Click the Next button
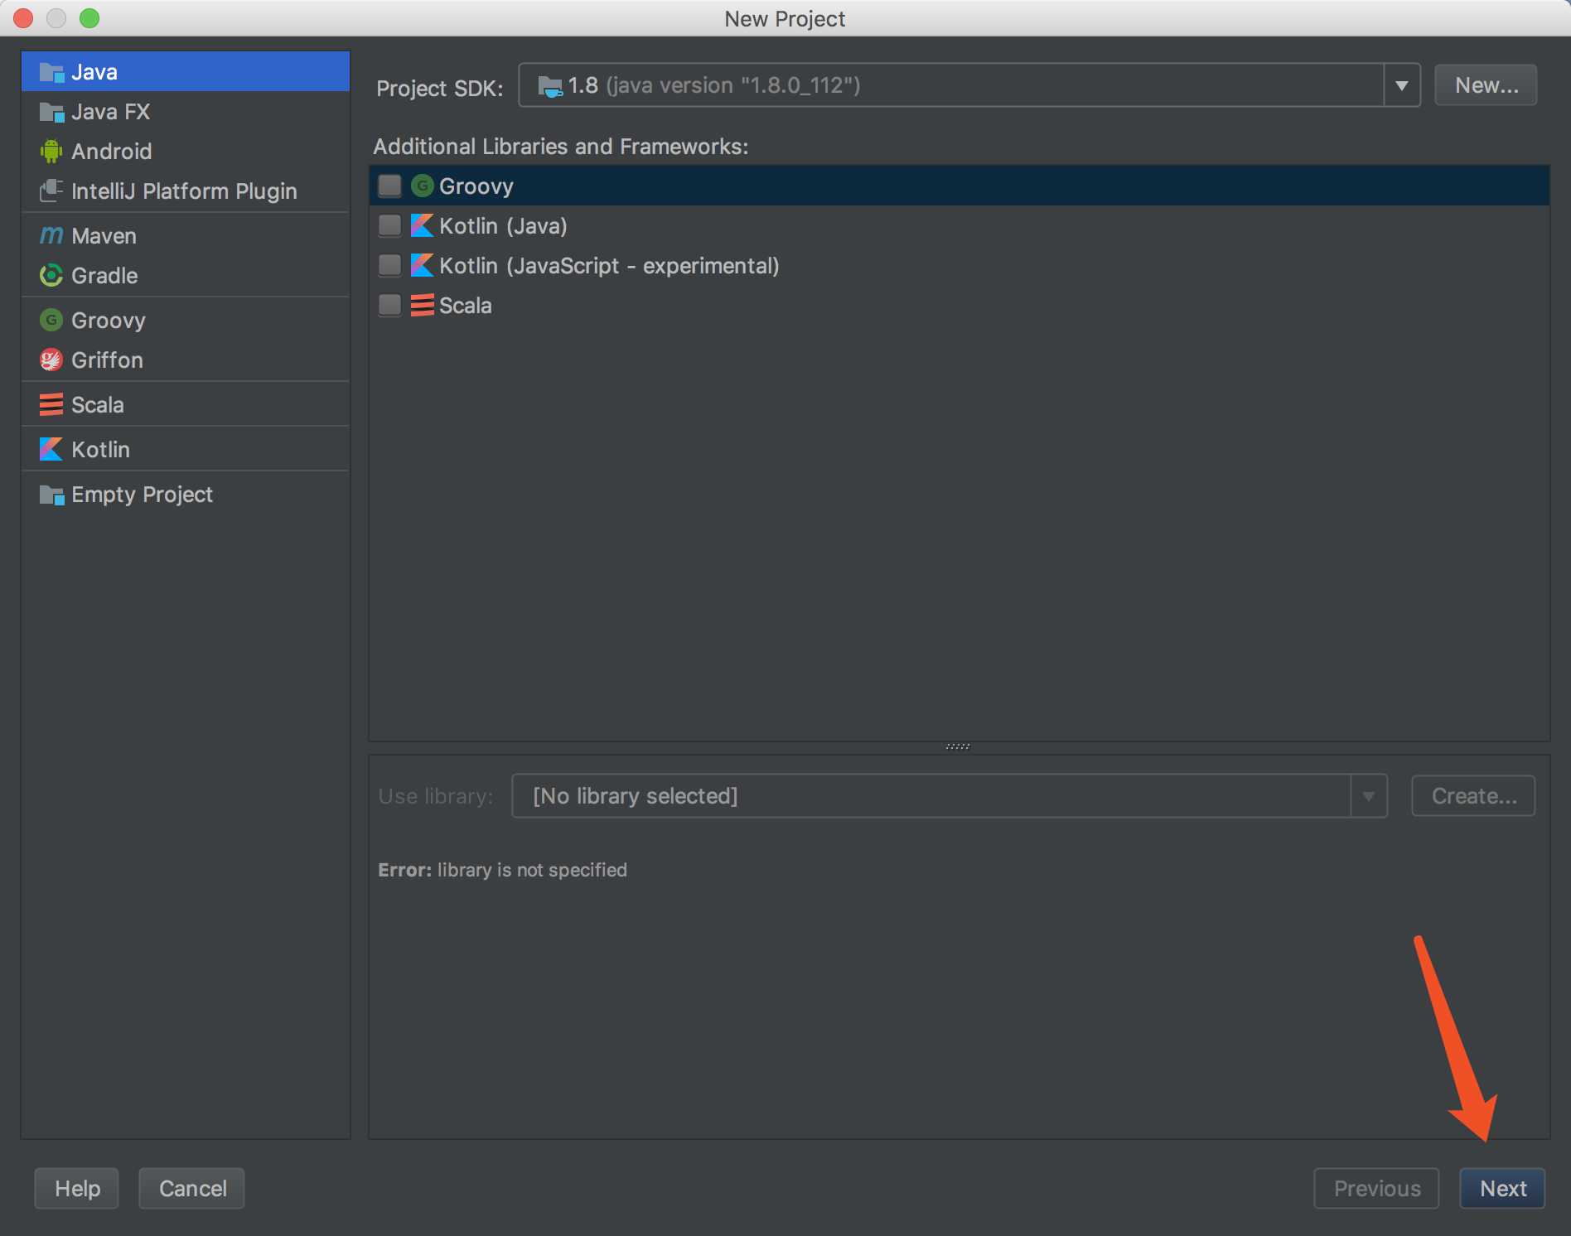This screenshot has width=1571, height=1236. pos(1502,1189)
